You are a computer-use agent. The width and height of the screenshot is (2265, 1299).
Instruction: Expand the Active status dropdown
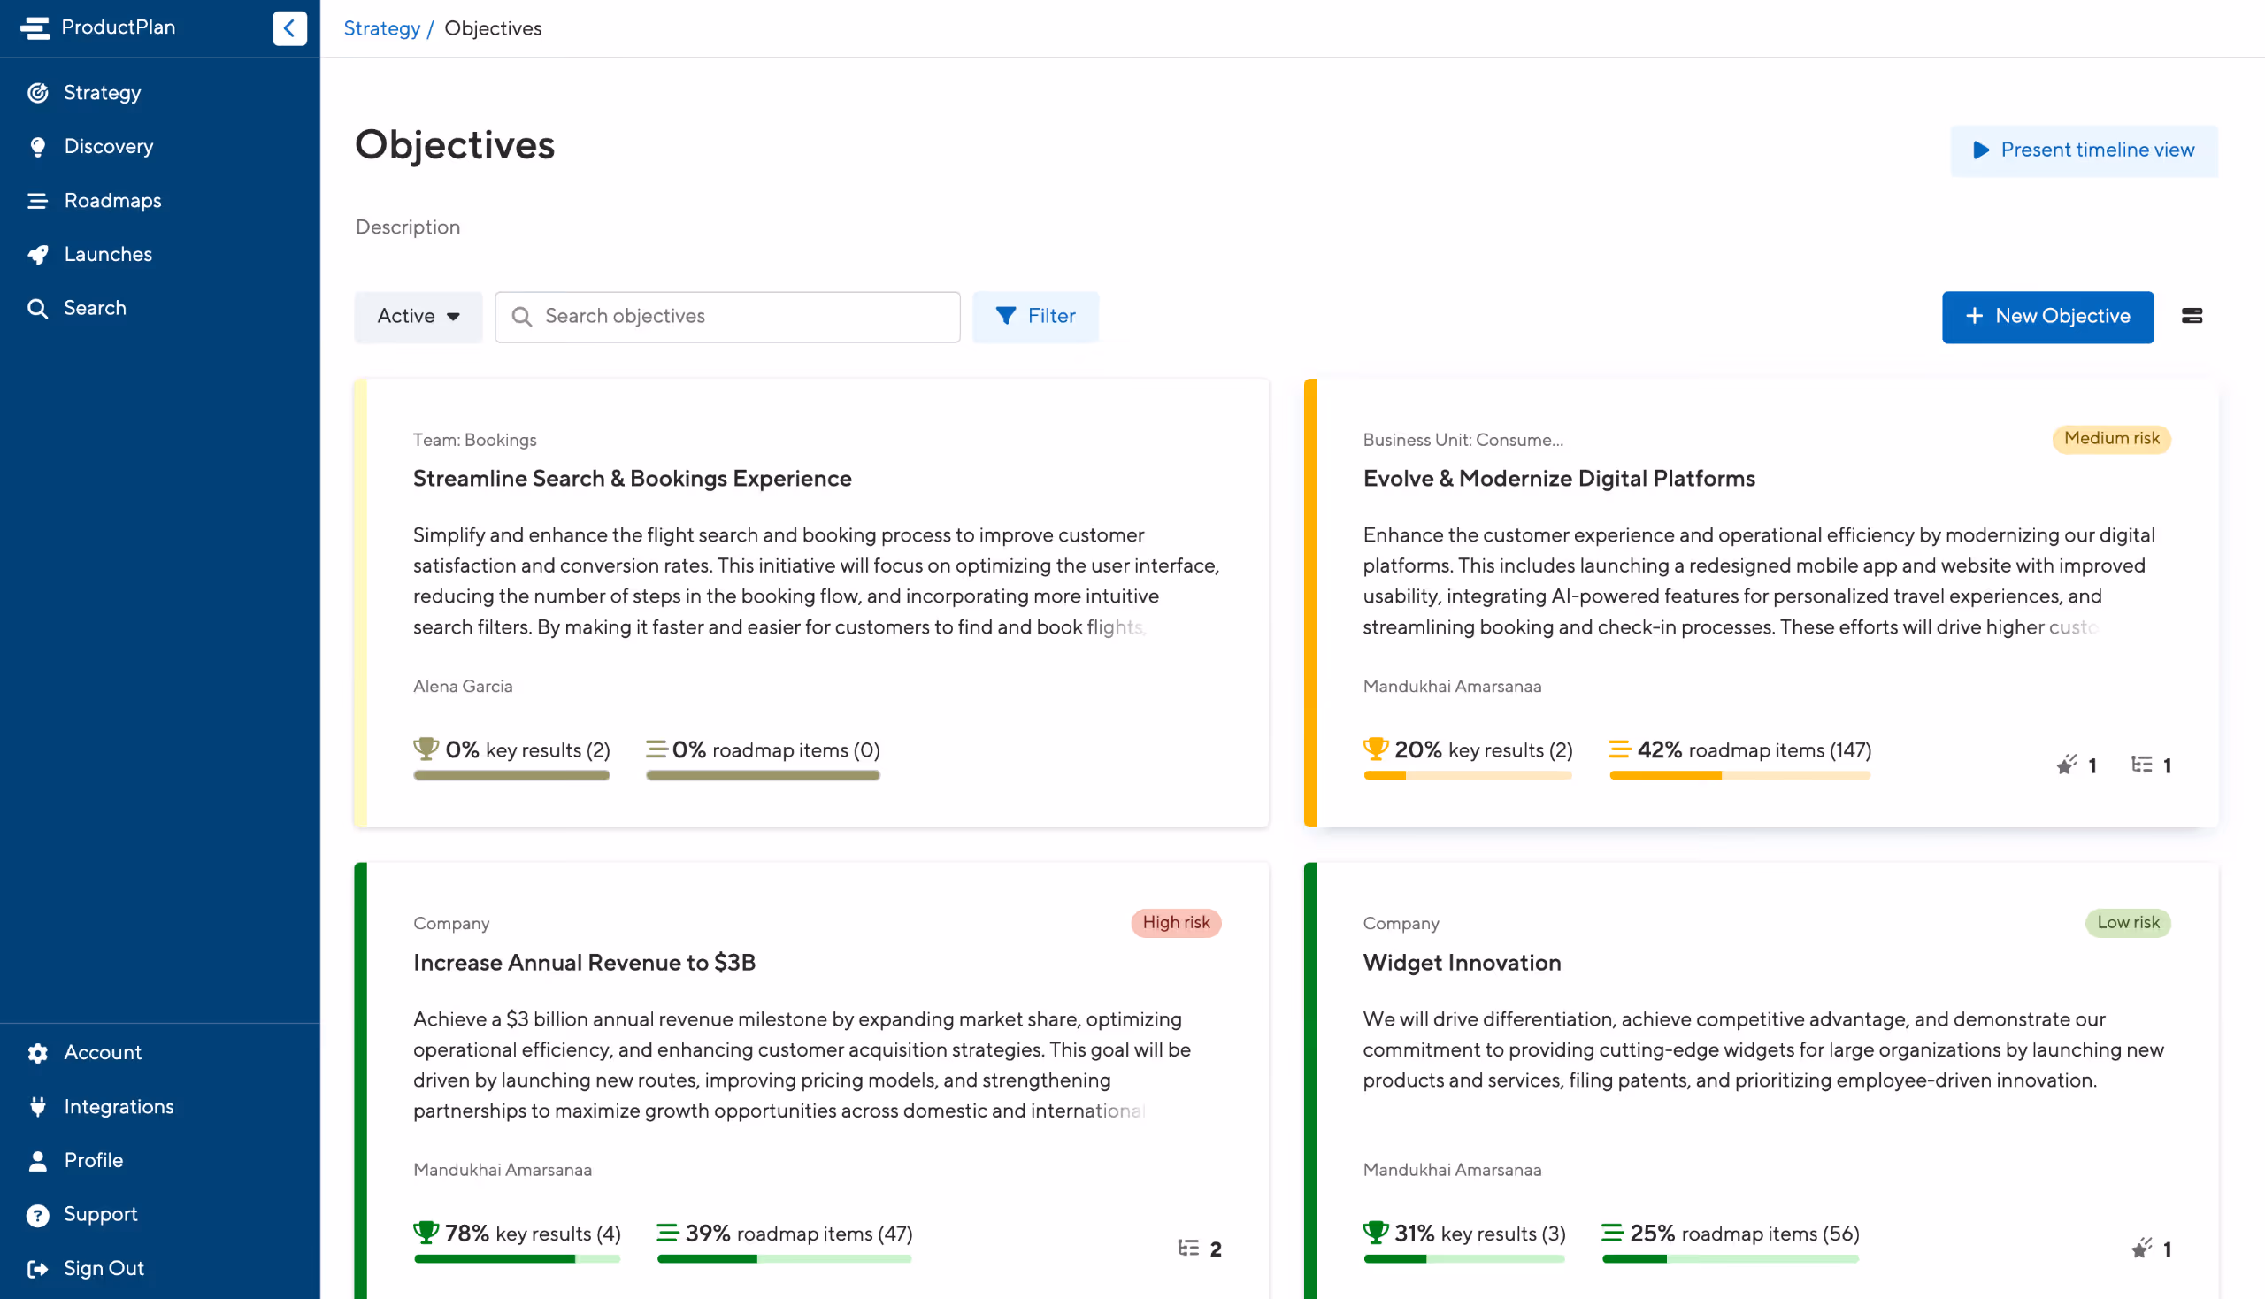pyautogui.click(x=418, y=317)
